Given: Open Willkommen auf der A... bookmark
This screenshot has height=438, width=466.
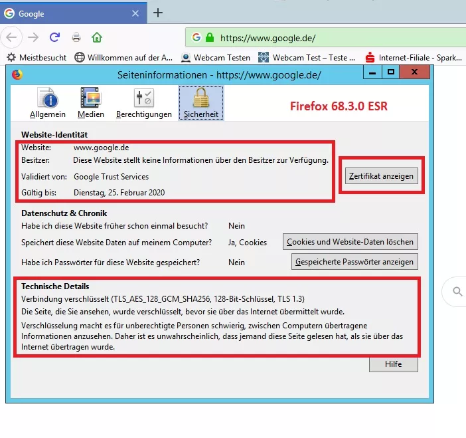Looking at the screenshot, I should point(123,57).
